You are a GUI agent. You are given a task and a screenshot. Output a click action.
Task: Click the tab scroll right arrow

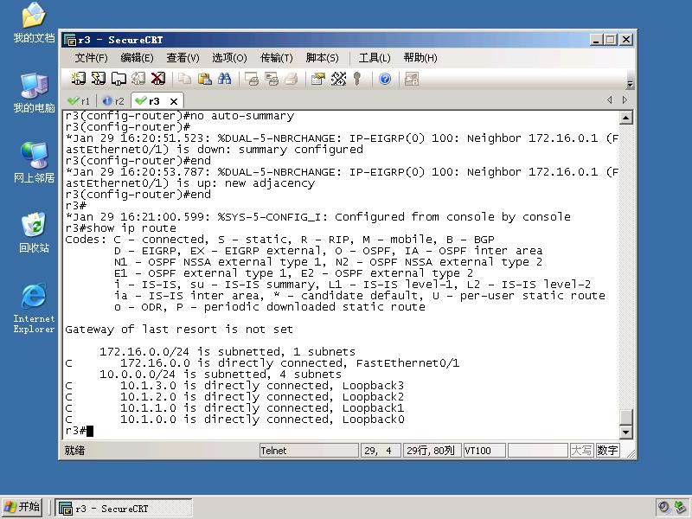(625, 100)
